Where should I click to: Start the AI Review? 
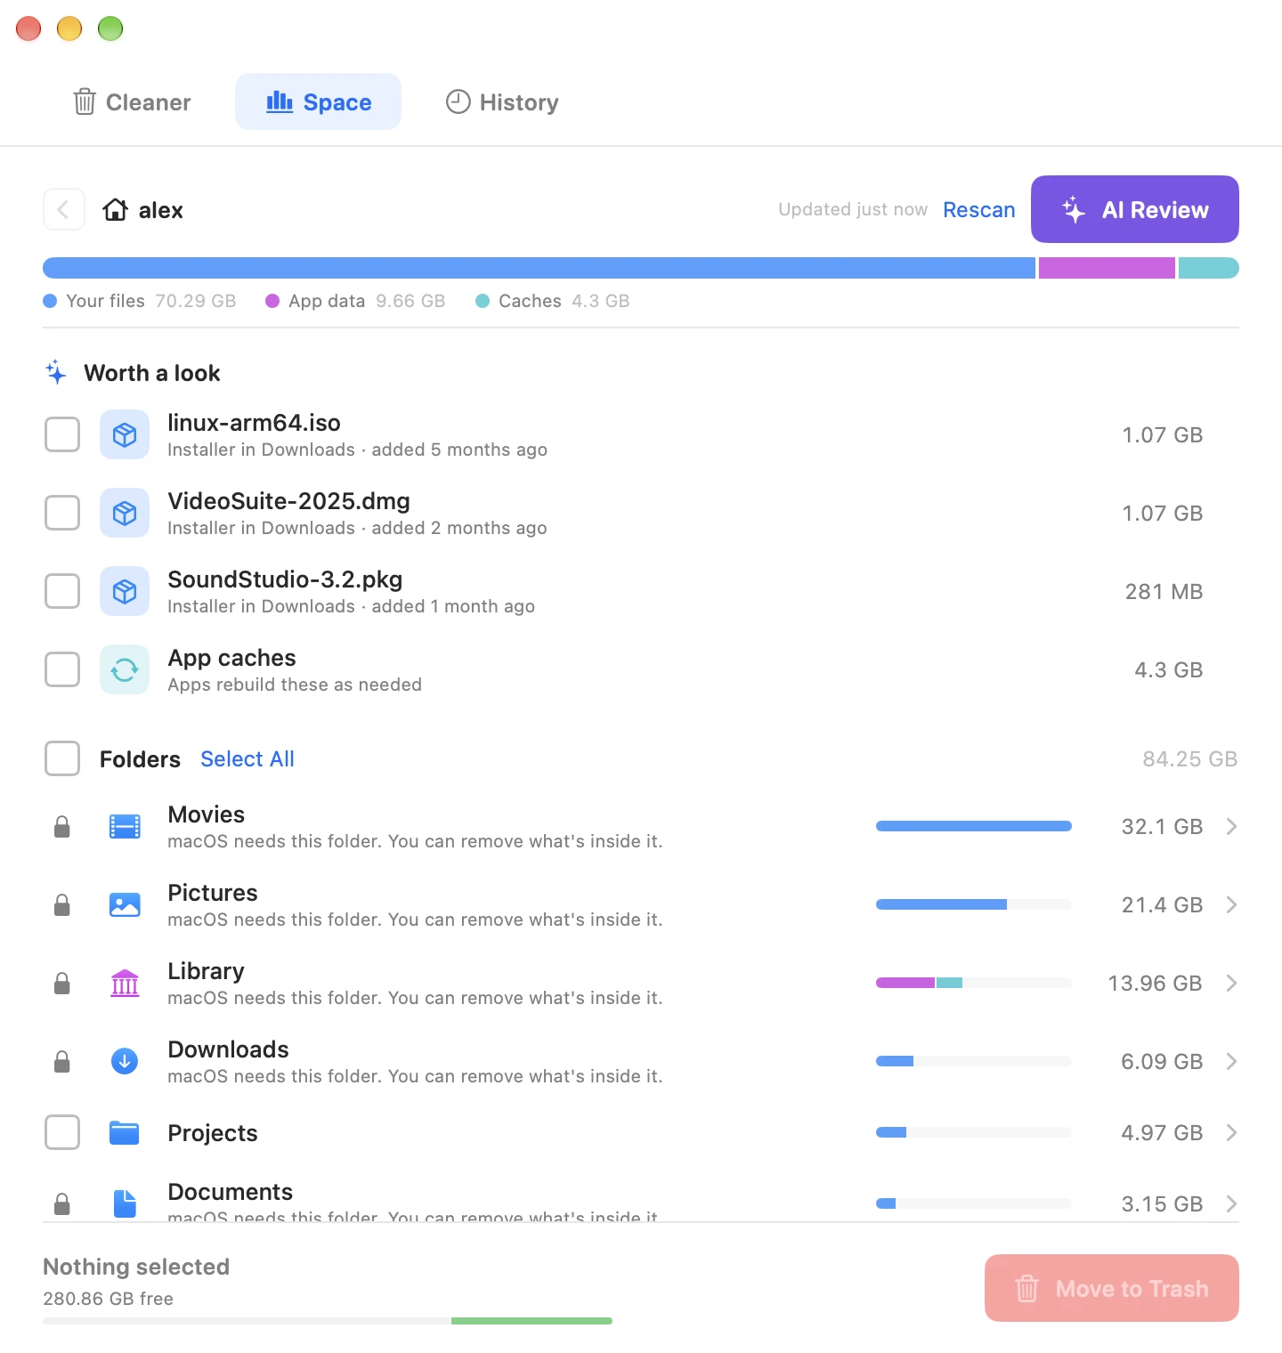click(1135, 209)
